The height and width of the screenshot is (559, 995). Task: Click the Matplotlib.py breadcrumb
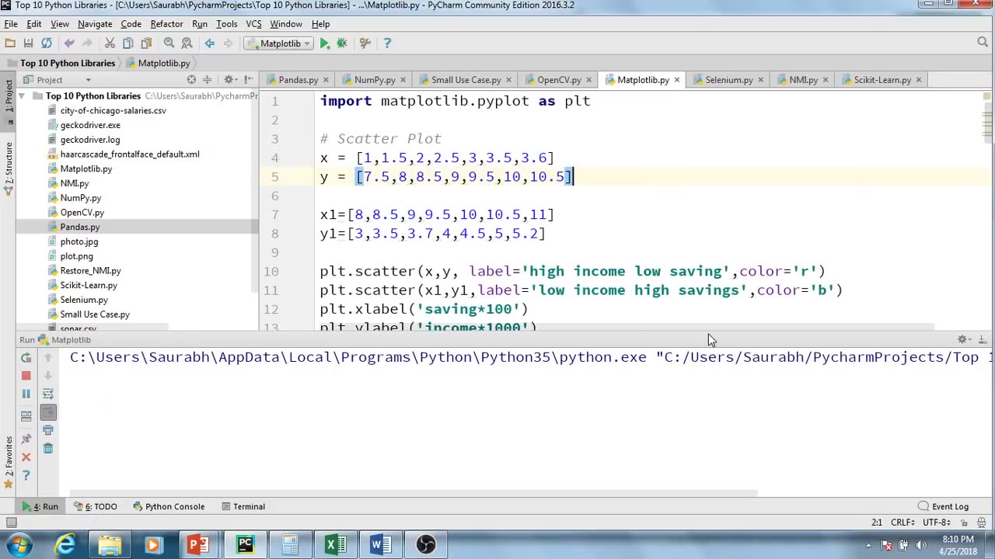[158, 63]
